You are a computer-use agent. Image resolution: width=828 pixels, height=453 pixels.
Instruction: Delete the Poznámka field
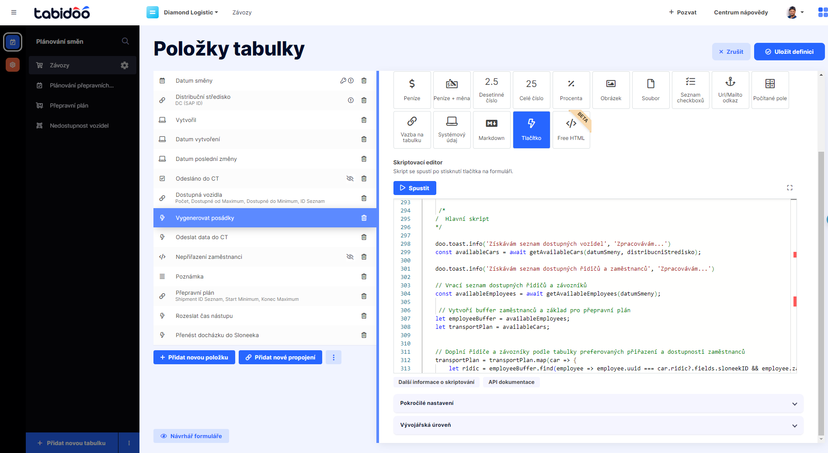click(x=364, y=276)
